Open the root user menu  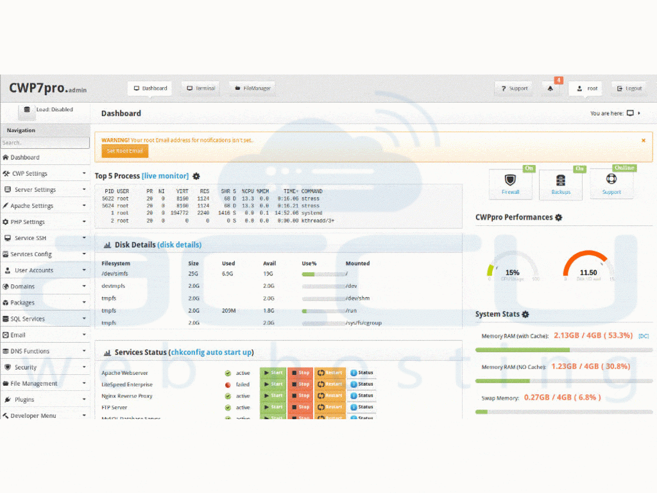click(x=585, y=89)
